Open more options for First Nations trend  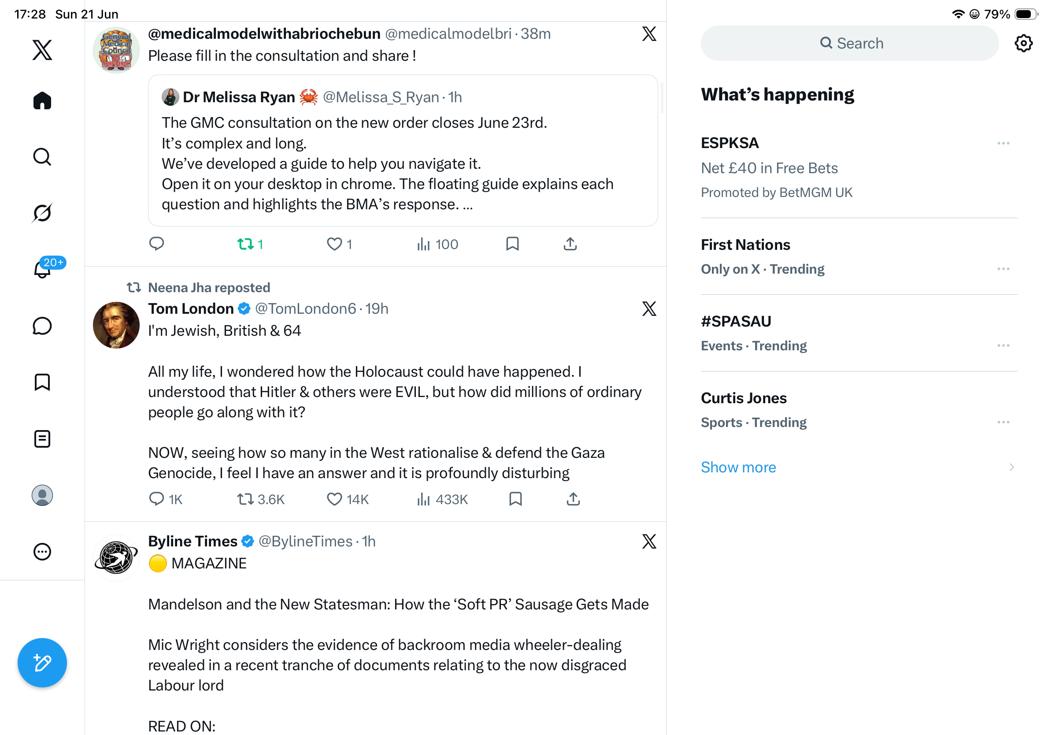click(x=1004, y=268)
